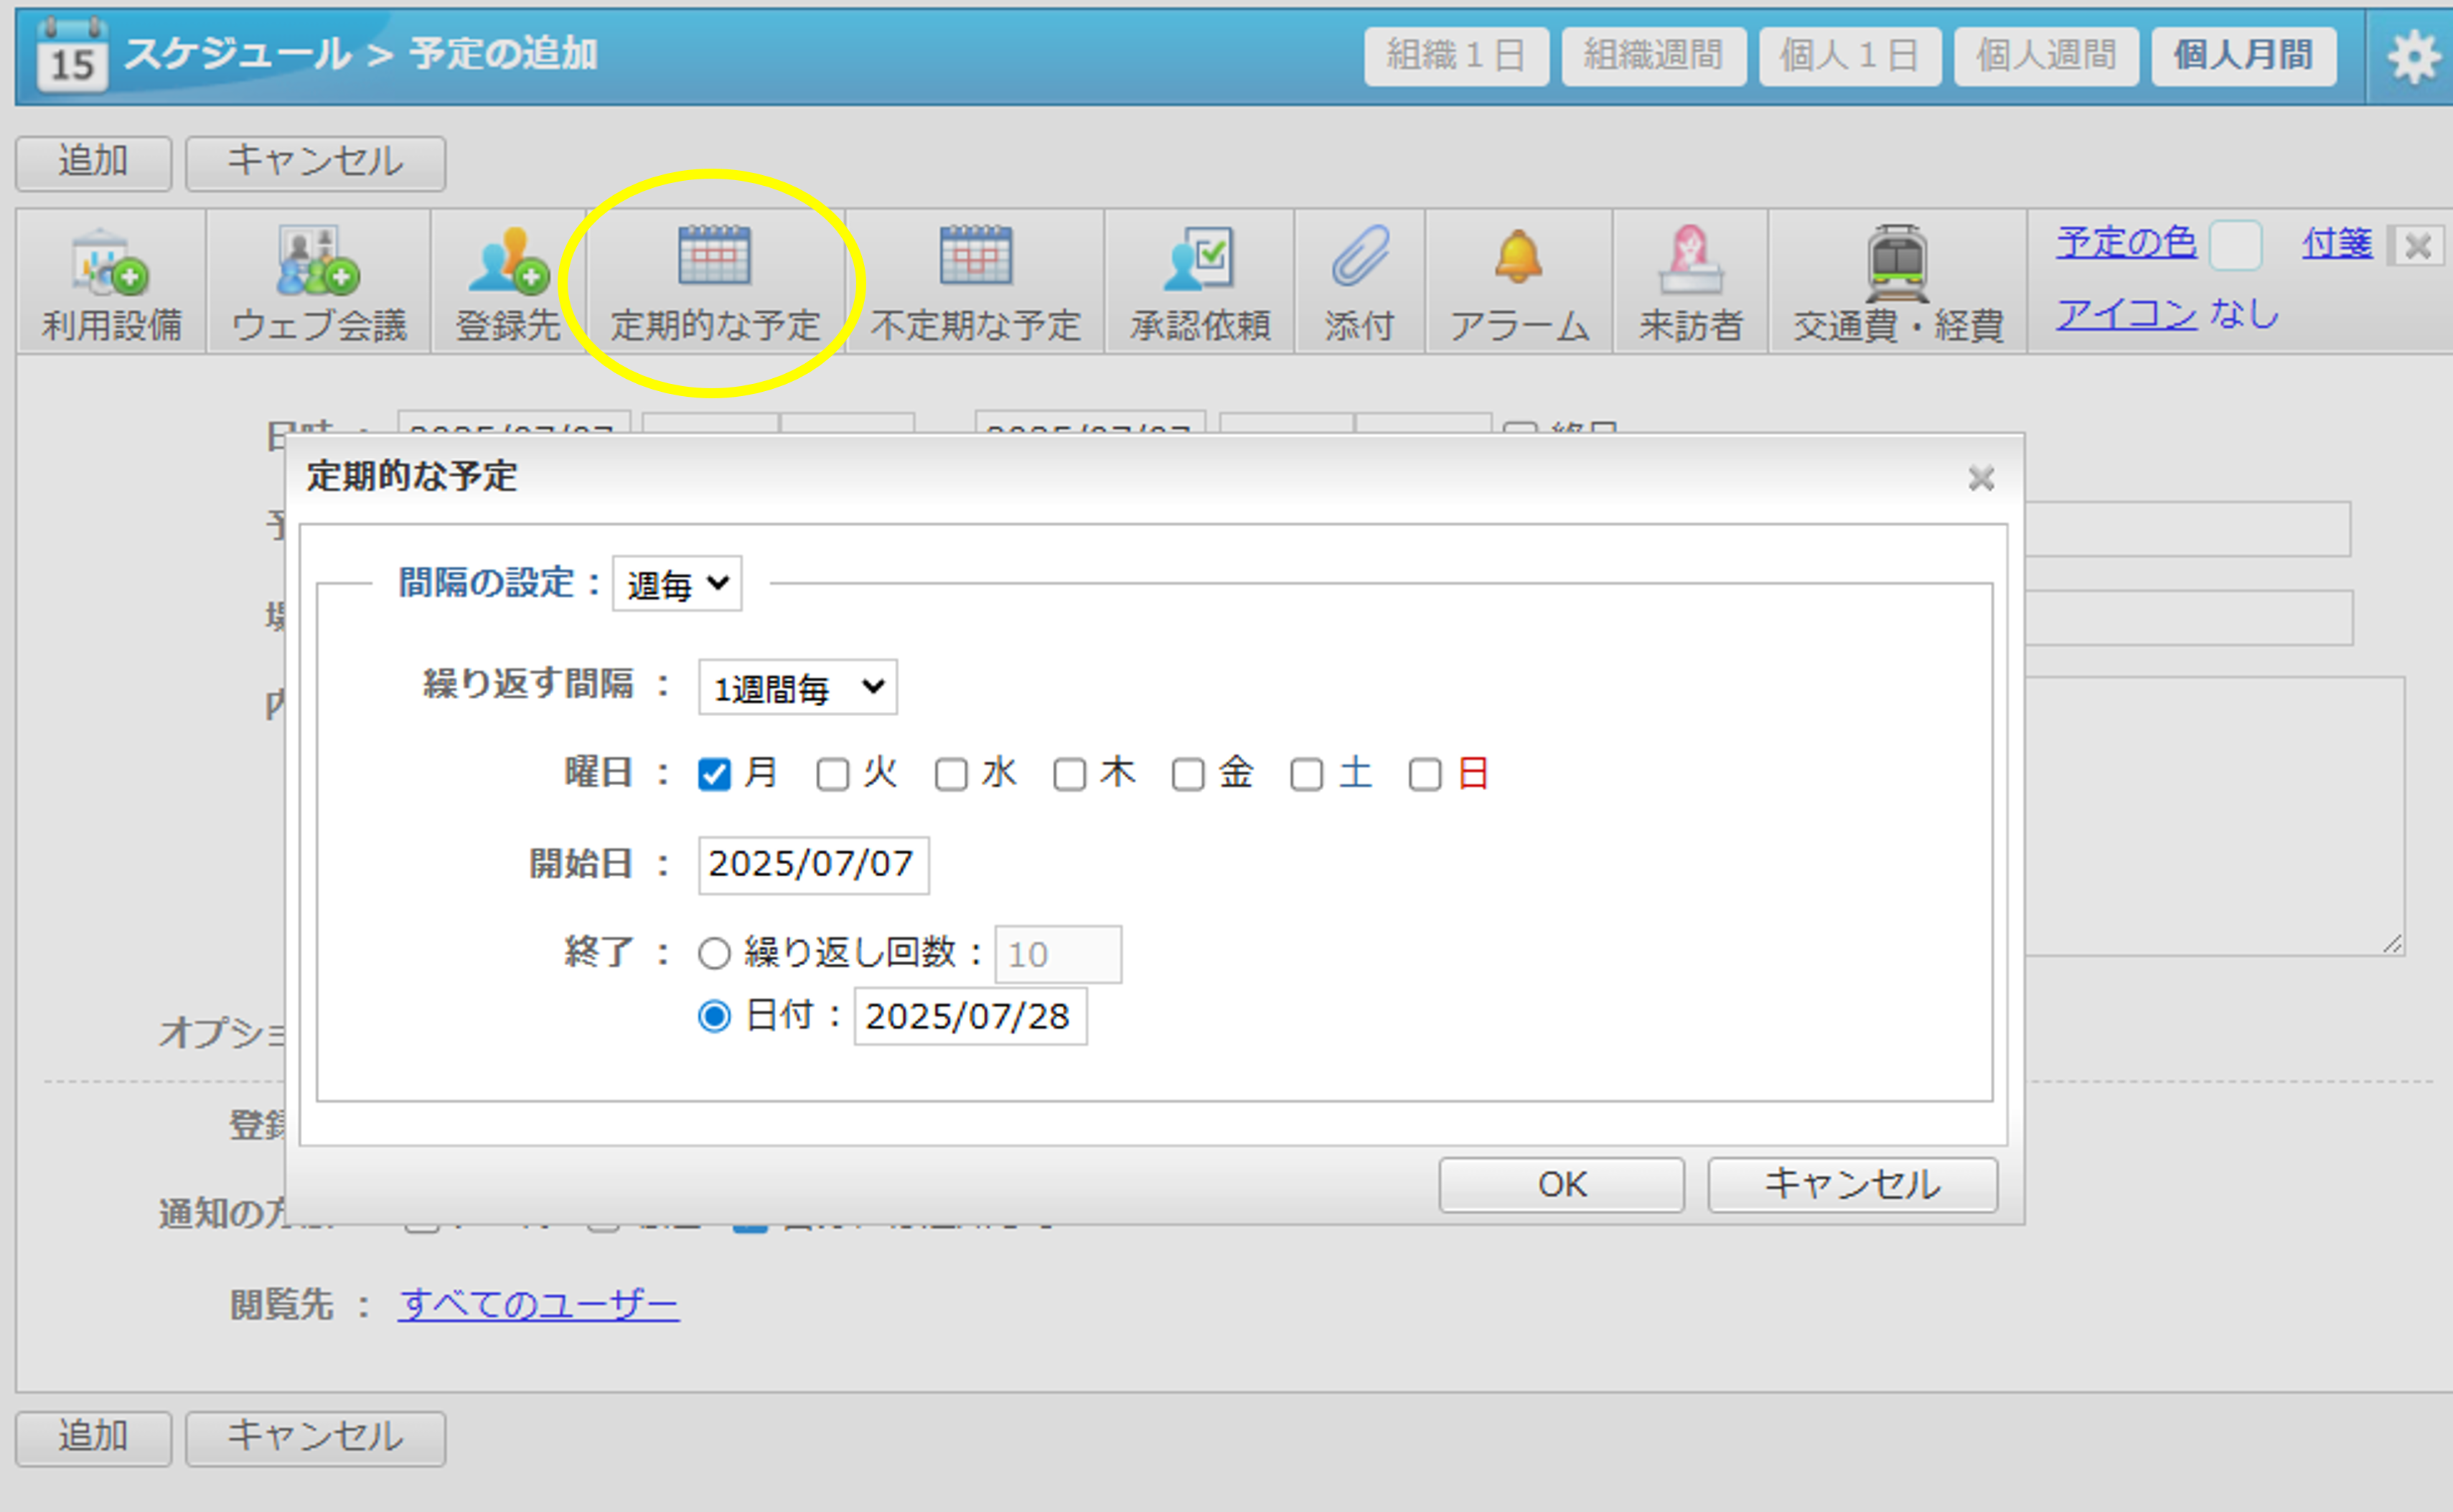Select 不定期な予定 from the toolbar
2453x1512 pixels.
click(975, 281)
